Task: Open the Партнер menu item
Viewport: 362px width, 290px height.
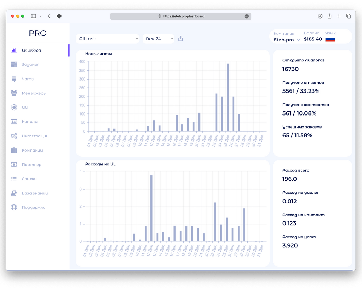Action: (x=32, y=165)
